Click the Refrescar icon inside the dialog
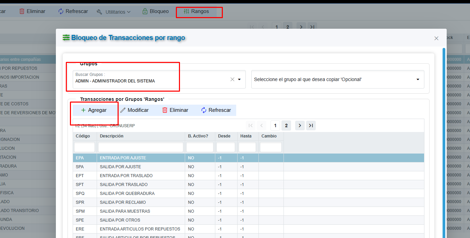 (x=204, y=110)
